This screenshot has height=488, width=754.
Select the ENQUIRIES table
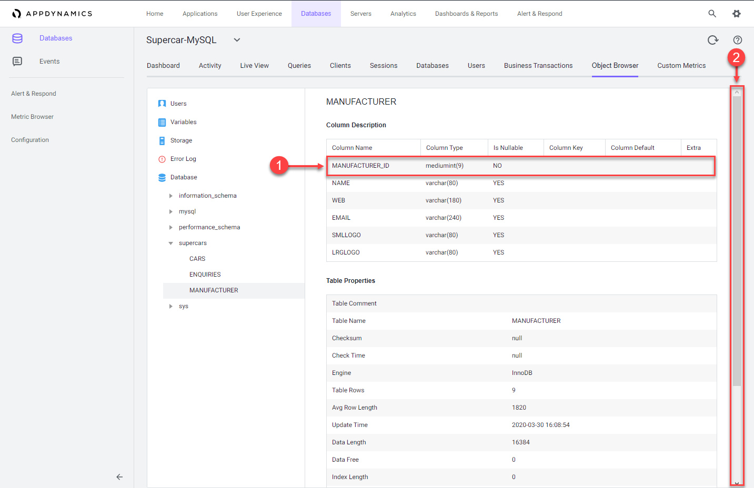click(x=205, y=274)
